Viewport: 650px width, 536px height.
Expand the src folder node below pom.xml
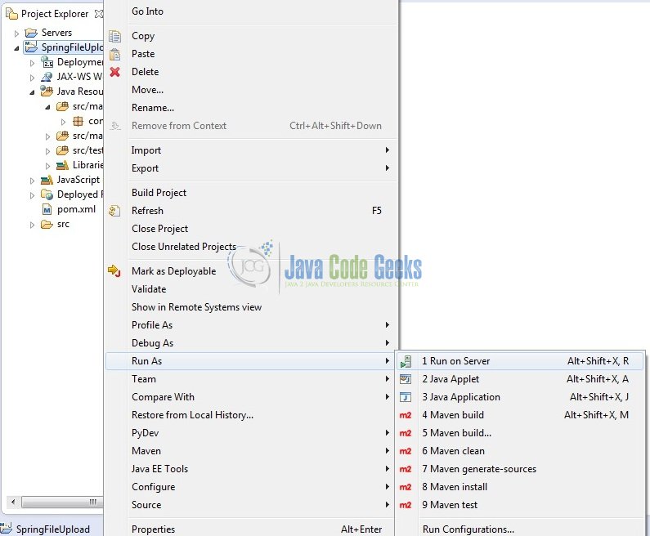click(32, 225)
